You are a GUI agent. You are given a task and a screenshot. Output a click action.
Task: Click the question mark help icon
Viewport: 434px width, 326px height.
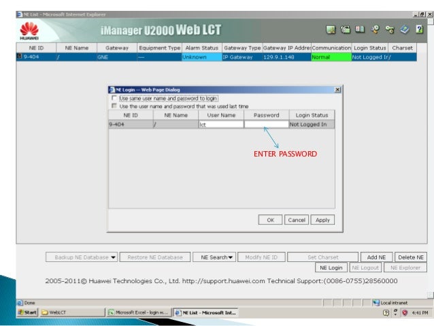click(x=419, y=29)
